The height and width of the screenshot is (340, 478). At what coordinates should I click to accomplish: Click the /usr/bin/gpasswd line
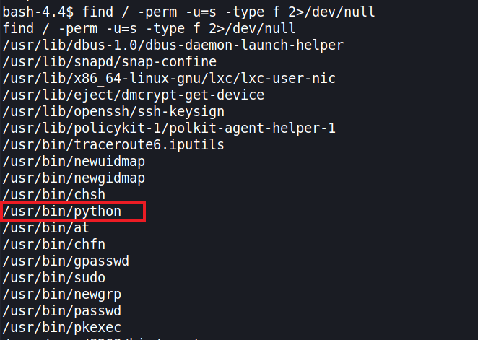pos(66,261)
